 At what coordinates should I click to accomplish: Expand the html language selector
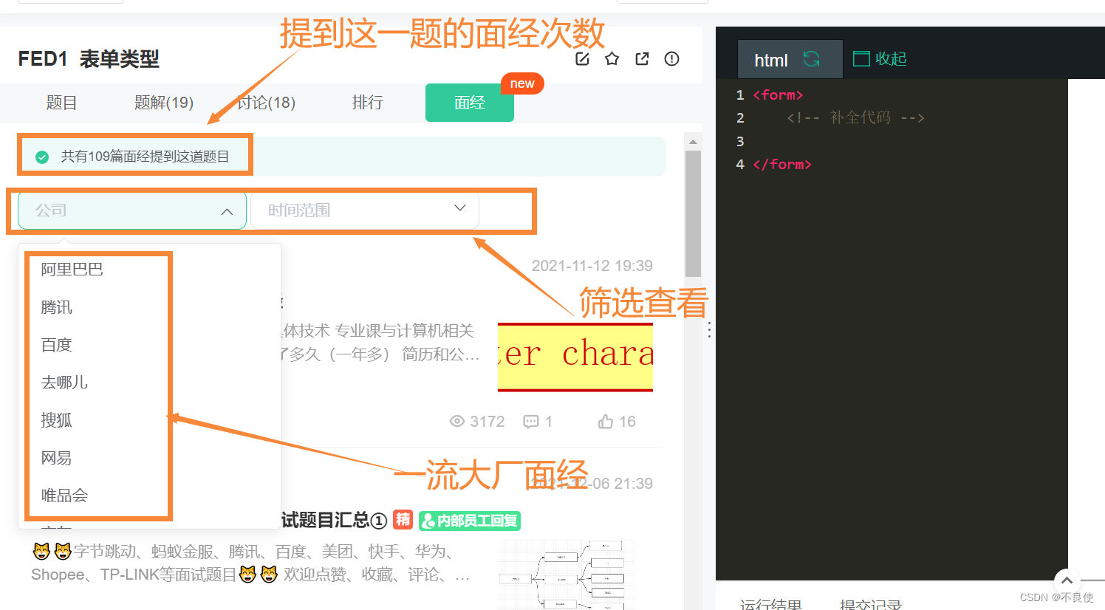pos(770,59)
